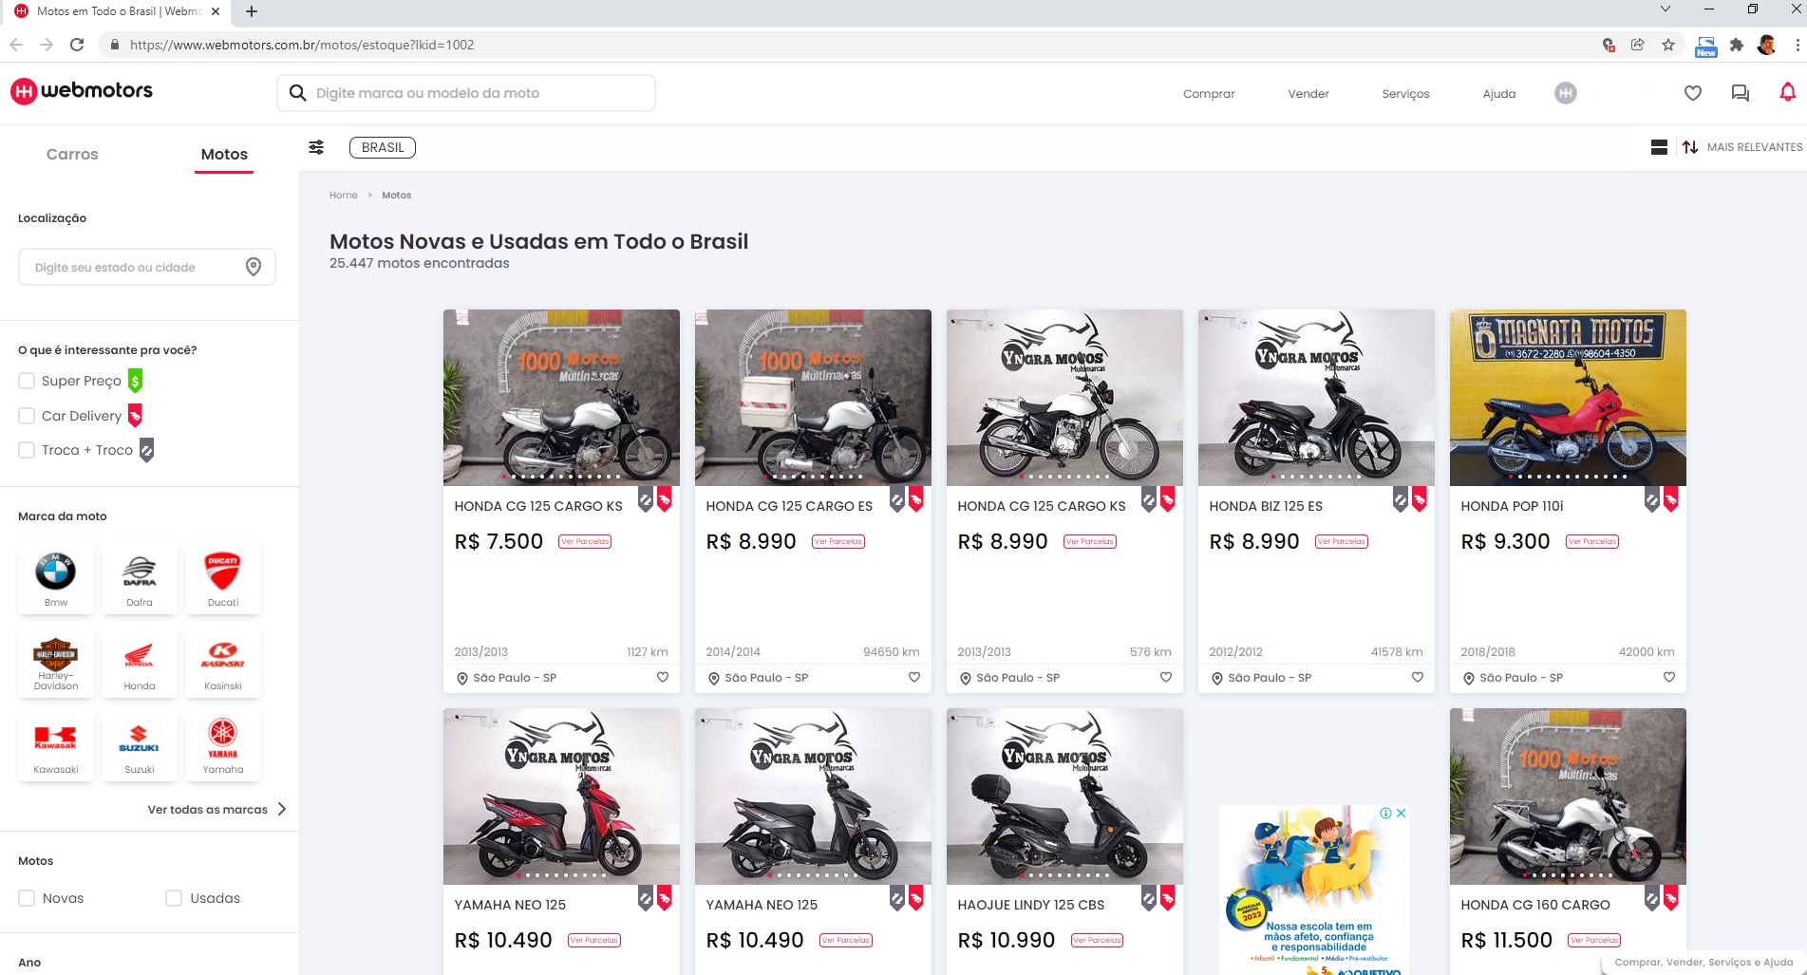This screenshot has height=975, width=1807.
Task: Click the browser address bar URL
Action: click(x=302, y=45)
